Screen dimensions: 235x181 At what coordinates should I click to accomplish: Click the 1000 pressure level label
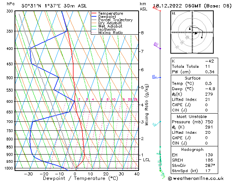(10, 168)
